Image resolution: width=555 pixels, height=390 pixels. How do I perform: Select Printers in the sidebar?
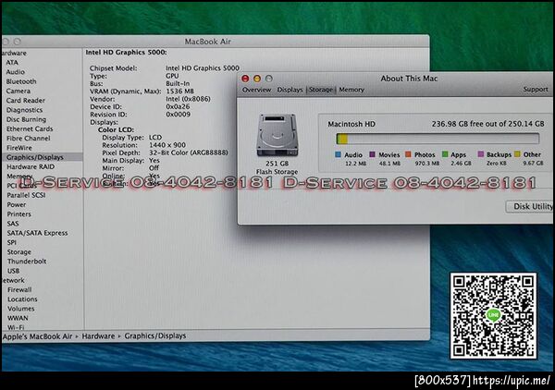(x=19, y=214)
